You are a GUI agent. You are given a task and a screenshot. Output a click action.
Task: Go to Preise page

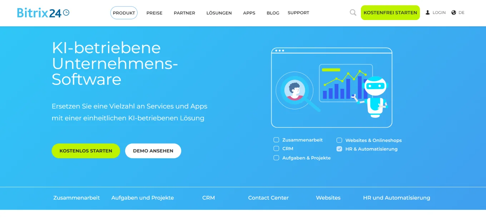pos(154,13)
